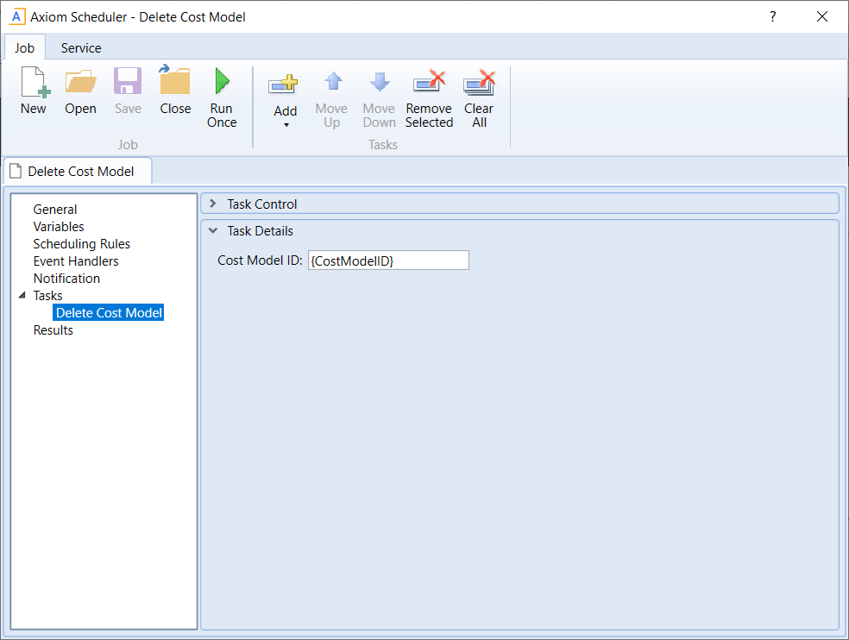Image resolution: width=849 pixels, height=640 pixels.
Task: Select the Tasks tree node
Action: (x=47, y=296)
